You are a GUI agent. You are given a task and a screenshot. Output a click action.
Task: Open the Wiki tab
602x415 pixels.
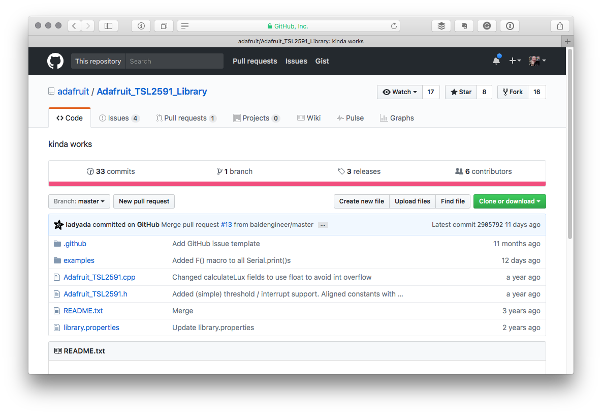309,118
